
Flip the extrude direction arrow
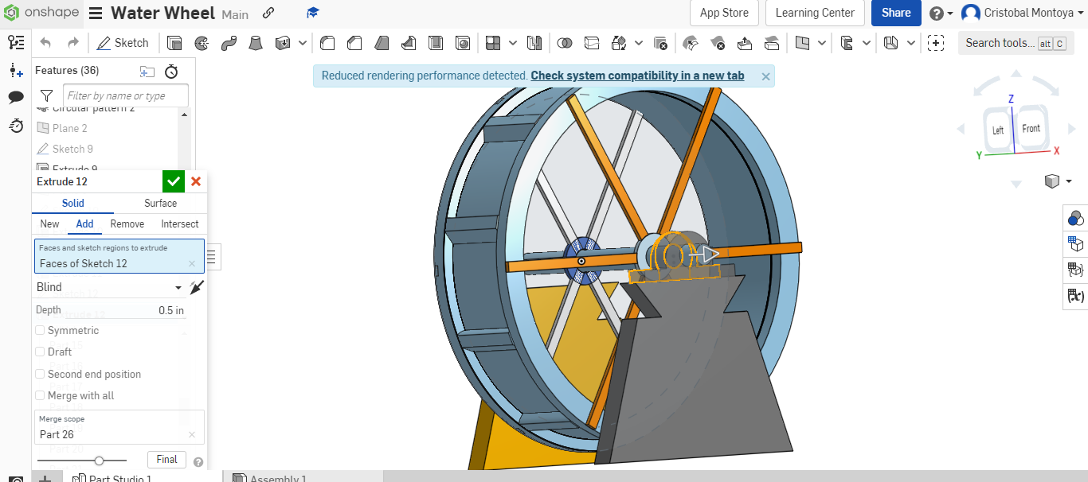coord(197,287)
